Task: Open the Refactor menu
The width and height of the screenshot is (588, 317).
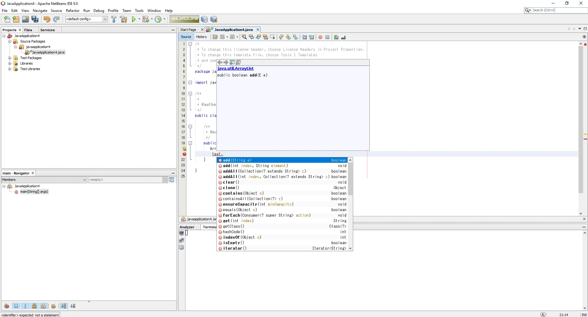Action: pos(72,11)
